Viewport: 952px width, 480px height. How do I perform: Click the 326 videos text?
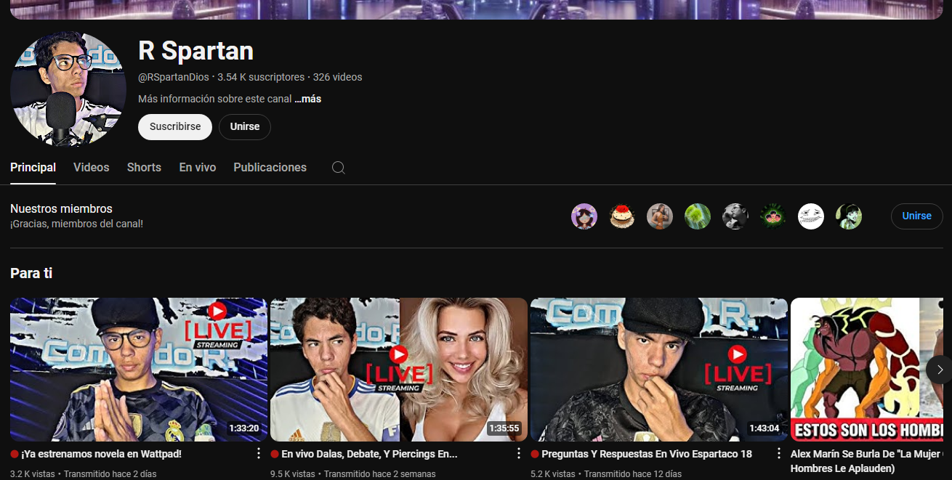click(337, 77)
